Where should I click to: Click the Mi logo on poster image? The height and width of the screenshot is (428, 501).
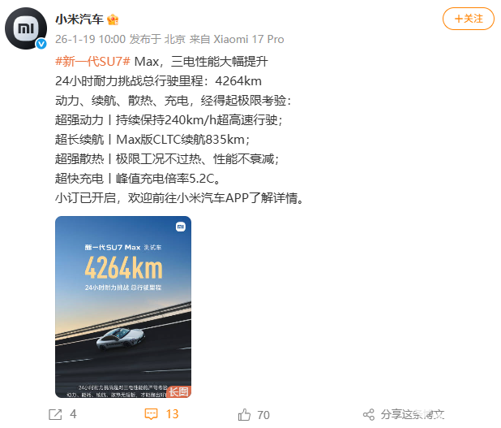click(181, 227)
